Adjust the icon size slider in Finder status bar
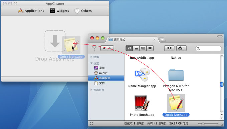 203,124
